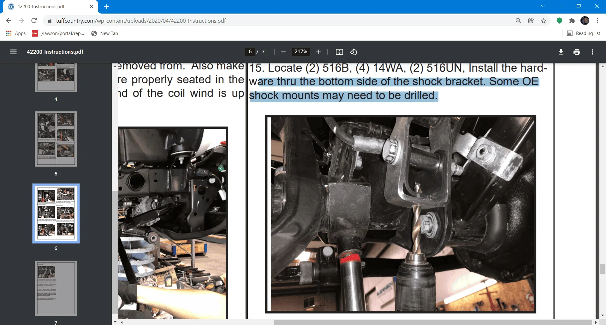Screen dimensions: 606x325
Task: Click the coil spring installation photo
Action: [173, 222]
